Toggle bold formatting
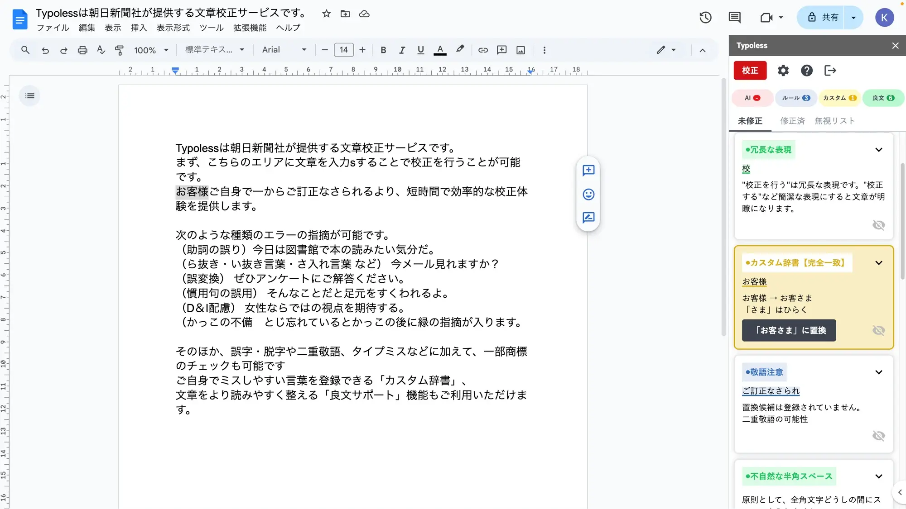Viewport: 906px width, 509px height. 383,50
